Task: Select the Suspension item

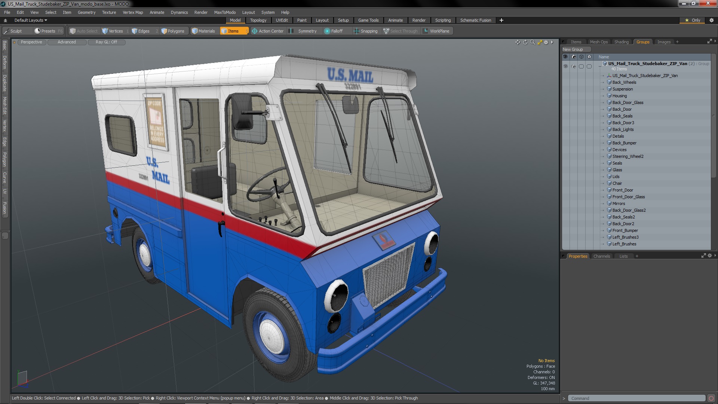Action: pyautogui.click(x=623, y=89)
